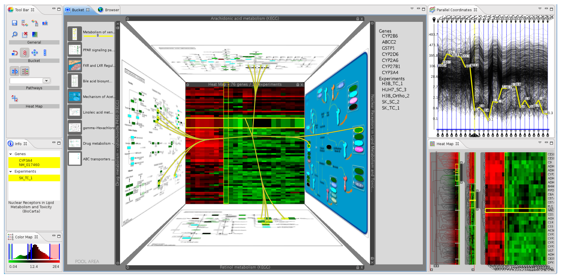The height and width of the screenshot is (278, 563).
Task: Toggle lock on Retinol metabolism wall
Action: tap(358, 268)
